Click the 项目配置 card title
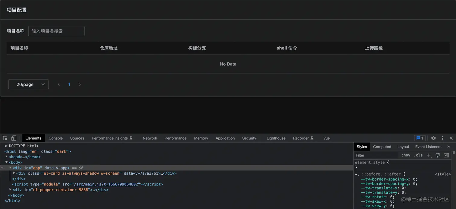456x209 pixels. pos(17,10)
